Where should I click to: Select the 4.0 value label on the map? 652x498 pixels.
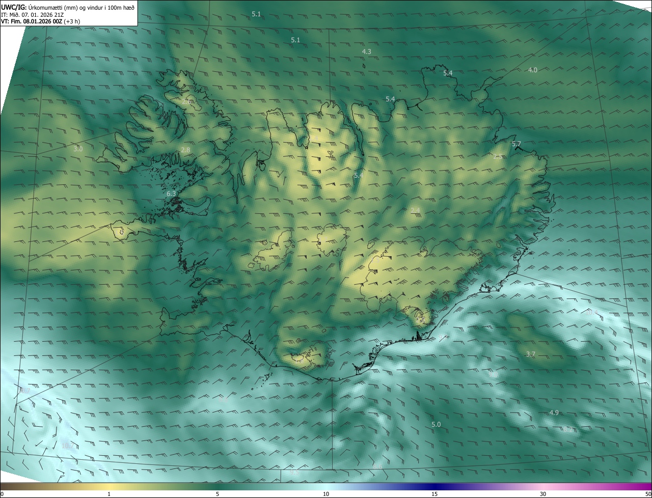tap(532, 70)
